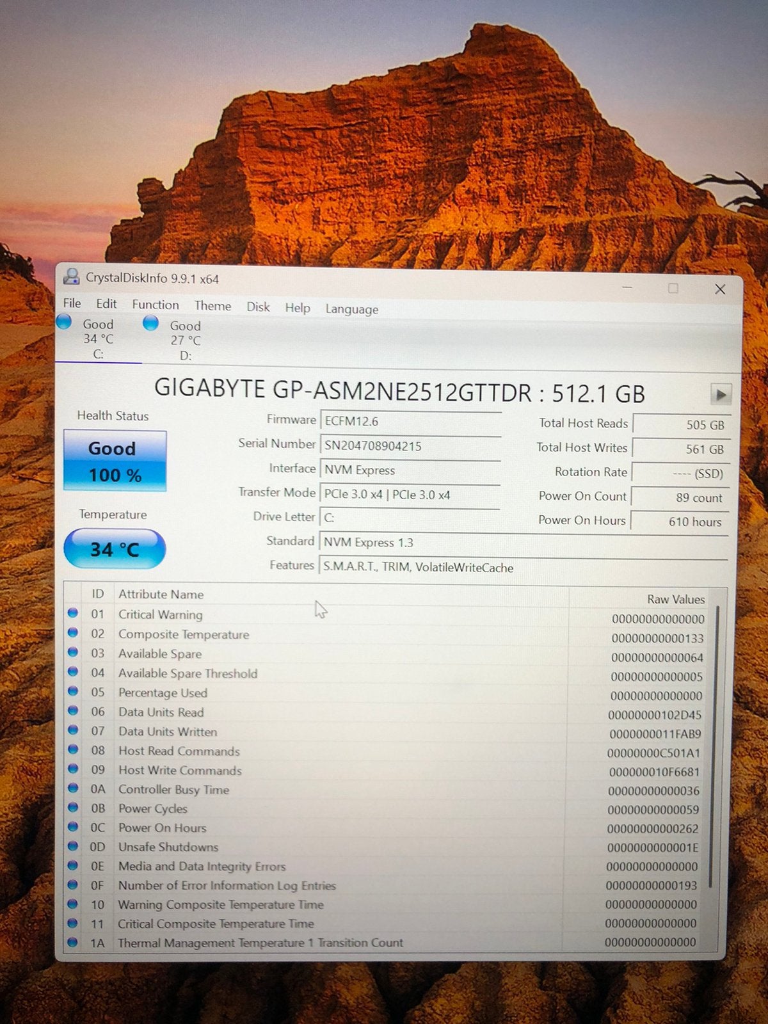Click the status orb for Percentage Used
The image size is (768, 1024).
(73, 691)
